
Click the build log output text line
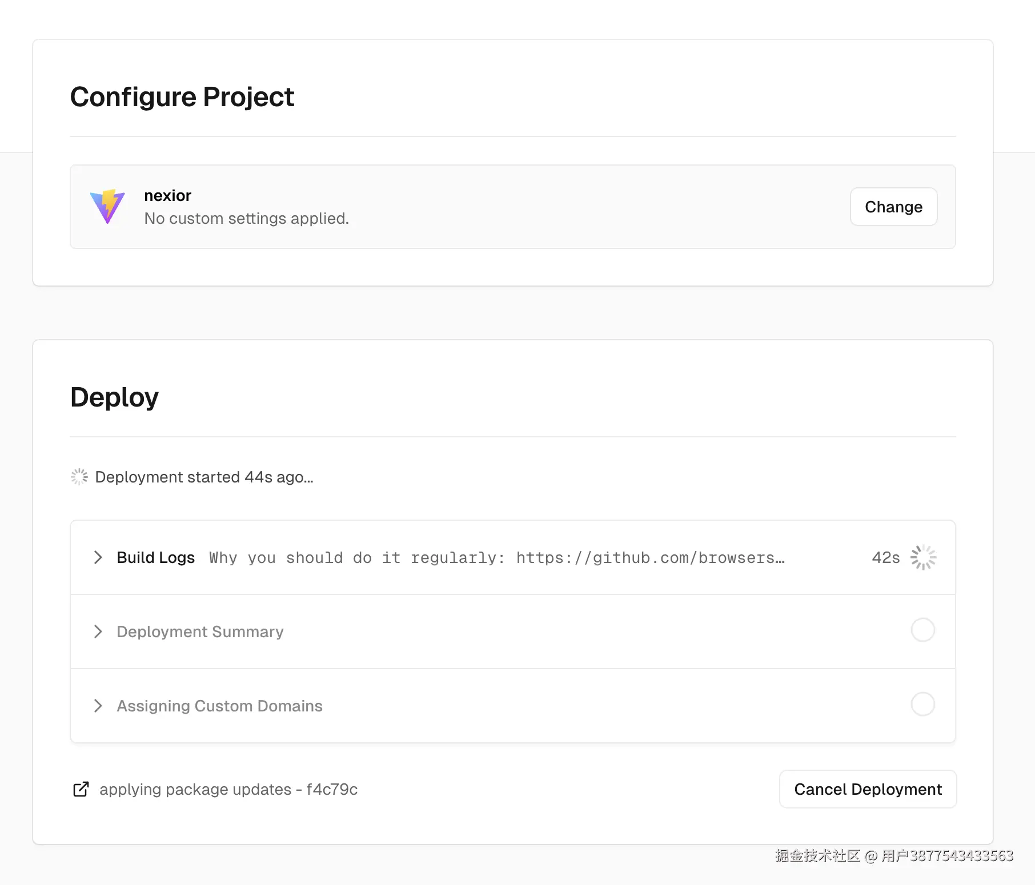pyautogui.click(x=496, y=558)
